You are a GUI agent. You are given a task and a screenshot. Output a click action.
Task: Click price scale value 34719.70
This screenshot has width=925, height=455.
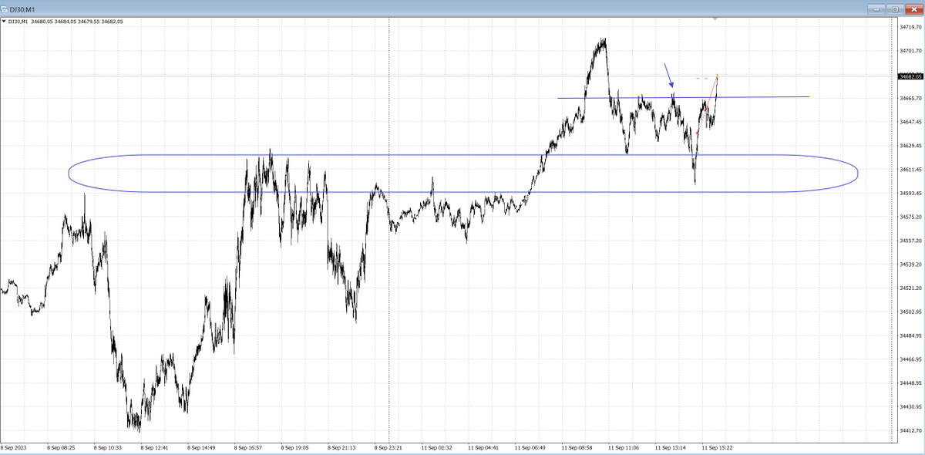[910, 27]
